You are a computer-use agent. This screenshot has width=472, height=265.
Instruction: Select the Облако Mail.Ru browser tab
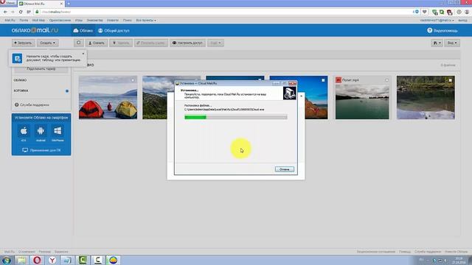point(41,4)
